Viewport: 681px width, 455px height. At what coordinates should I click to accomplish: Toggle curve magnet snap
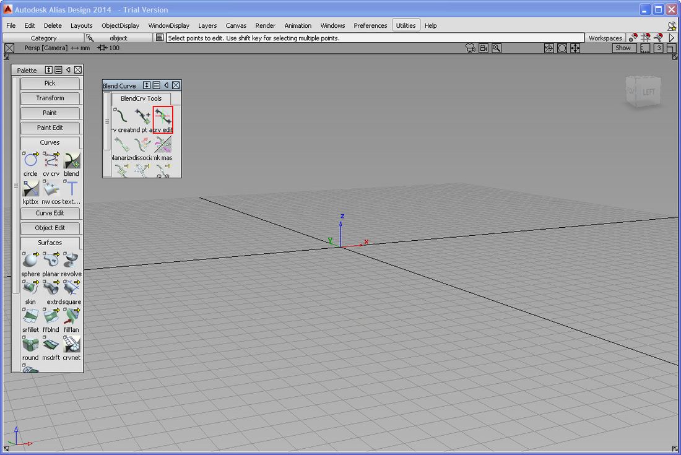659,38
